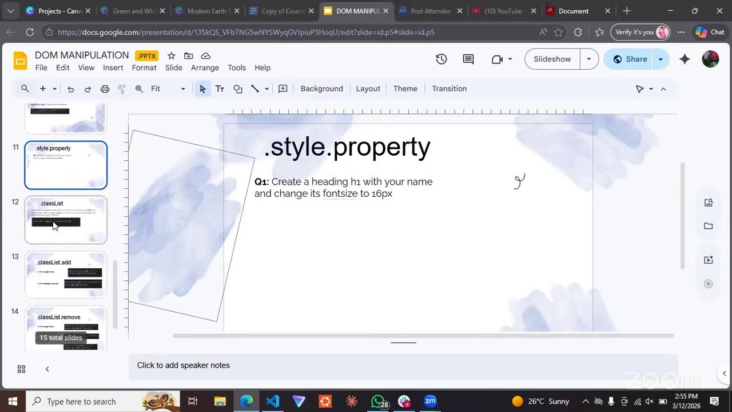The image size is (732, 412).
Task: Activate the paint format tool
Action: [122, 89]
